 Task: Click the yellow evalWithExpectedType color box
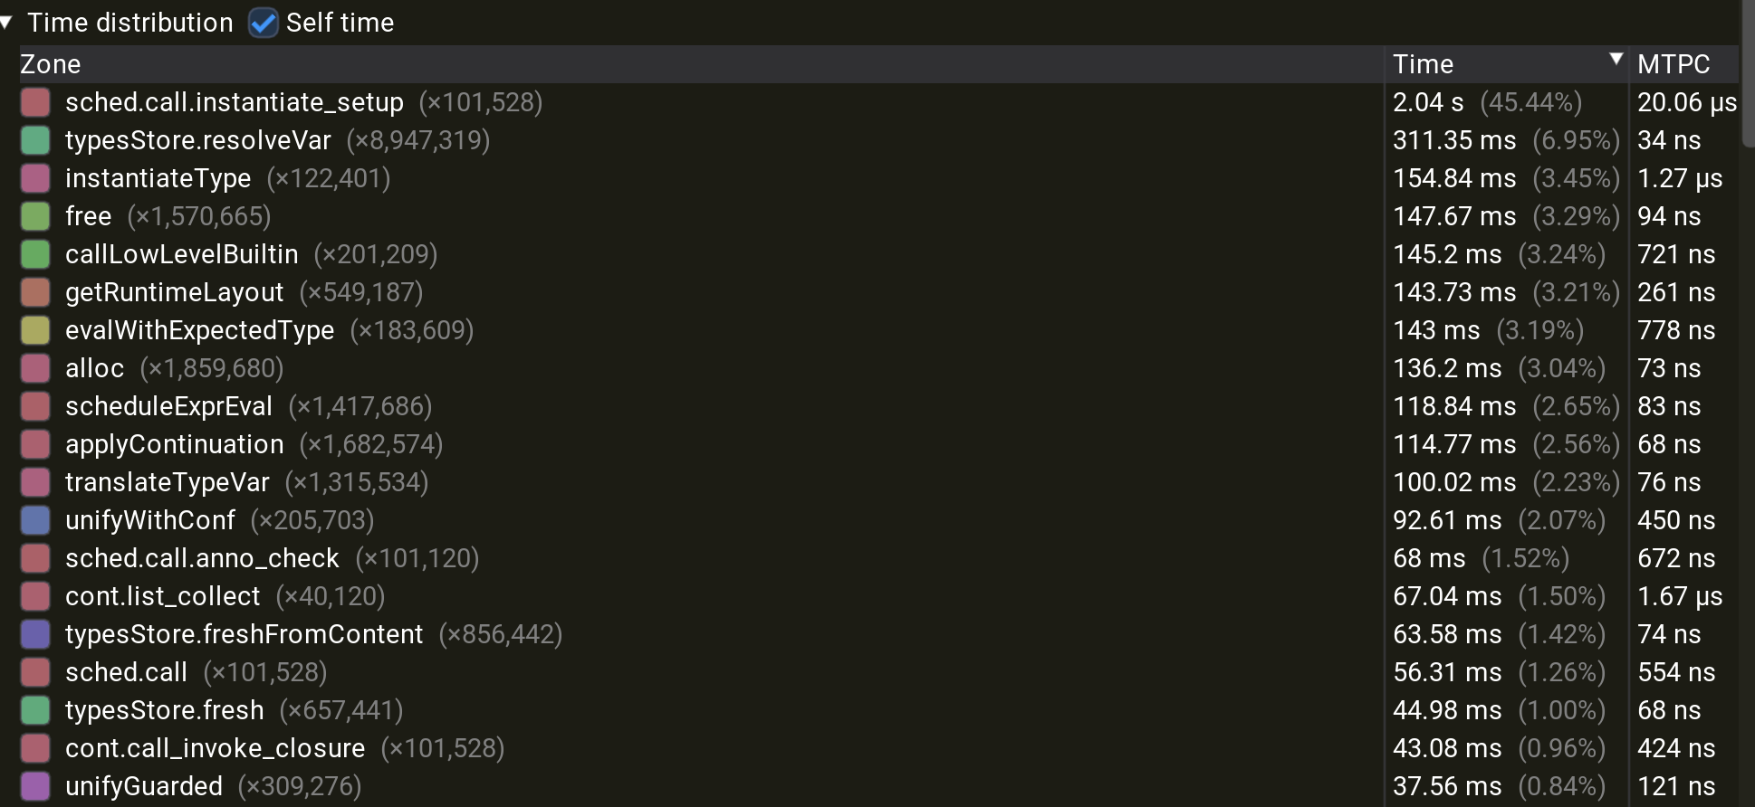(x=35, y=330)
